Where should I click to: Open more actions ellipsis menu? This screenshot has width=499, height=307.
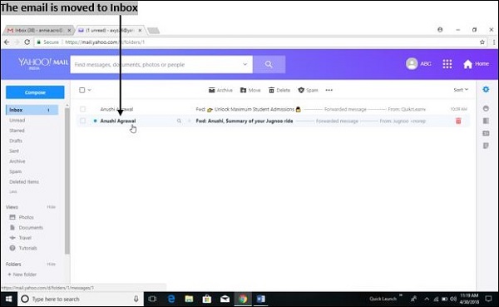pos(329,90)
